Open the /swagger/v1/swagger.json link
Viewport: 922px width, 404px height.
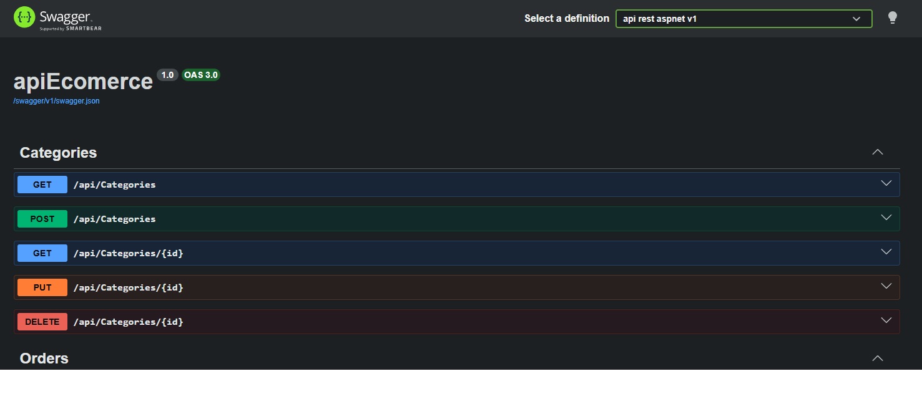click(x=56, y=101)
